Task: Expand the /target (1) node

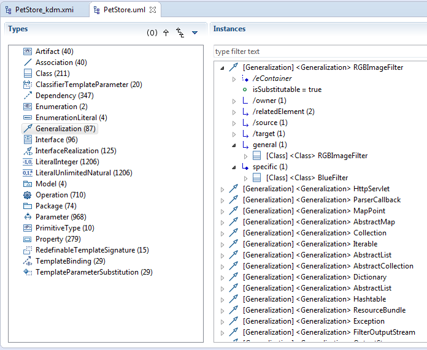Action: (234, 134)
